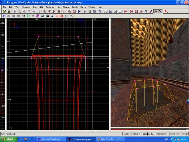Click the red inward-pointing arrows icon
189x142 pixels.
click(57, 16)
